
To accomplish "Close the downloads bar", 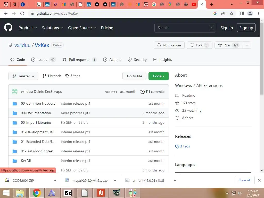I will (x=259, y=180).
